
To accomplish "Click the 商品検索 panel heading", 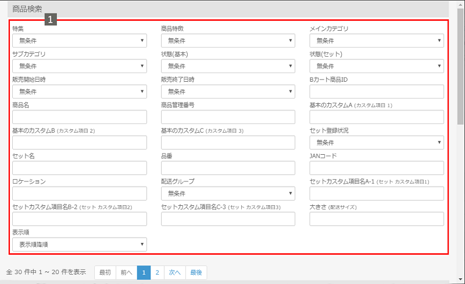I will tap(27, 9).
